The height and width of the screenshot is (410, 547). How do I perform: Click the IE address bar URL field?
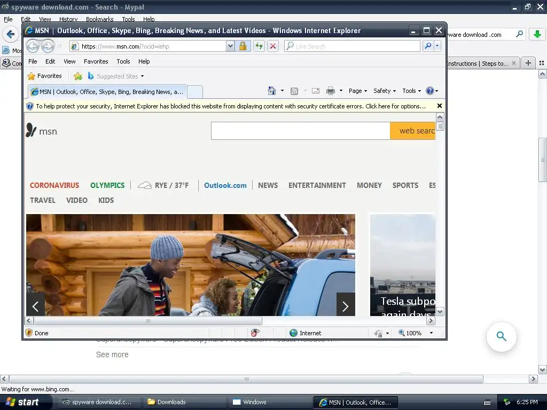pos(149,46)
